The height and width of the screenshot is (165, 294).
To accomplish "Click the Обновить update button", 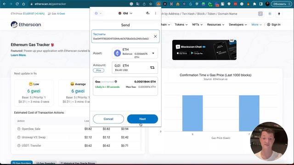I will point(281,4).
